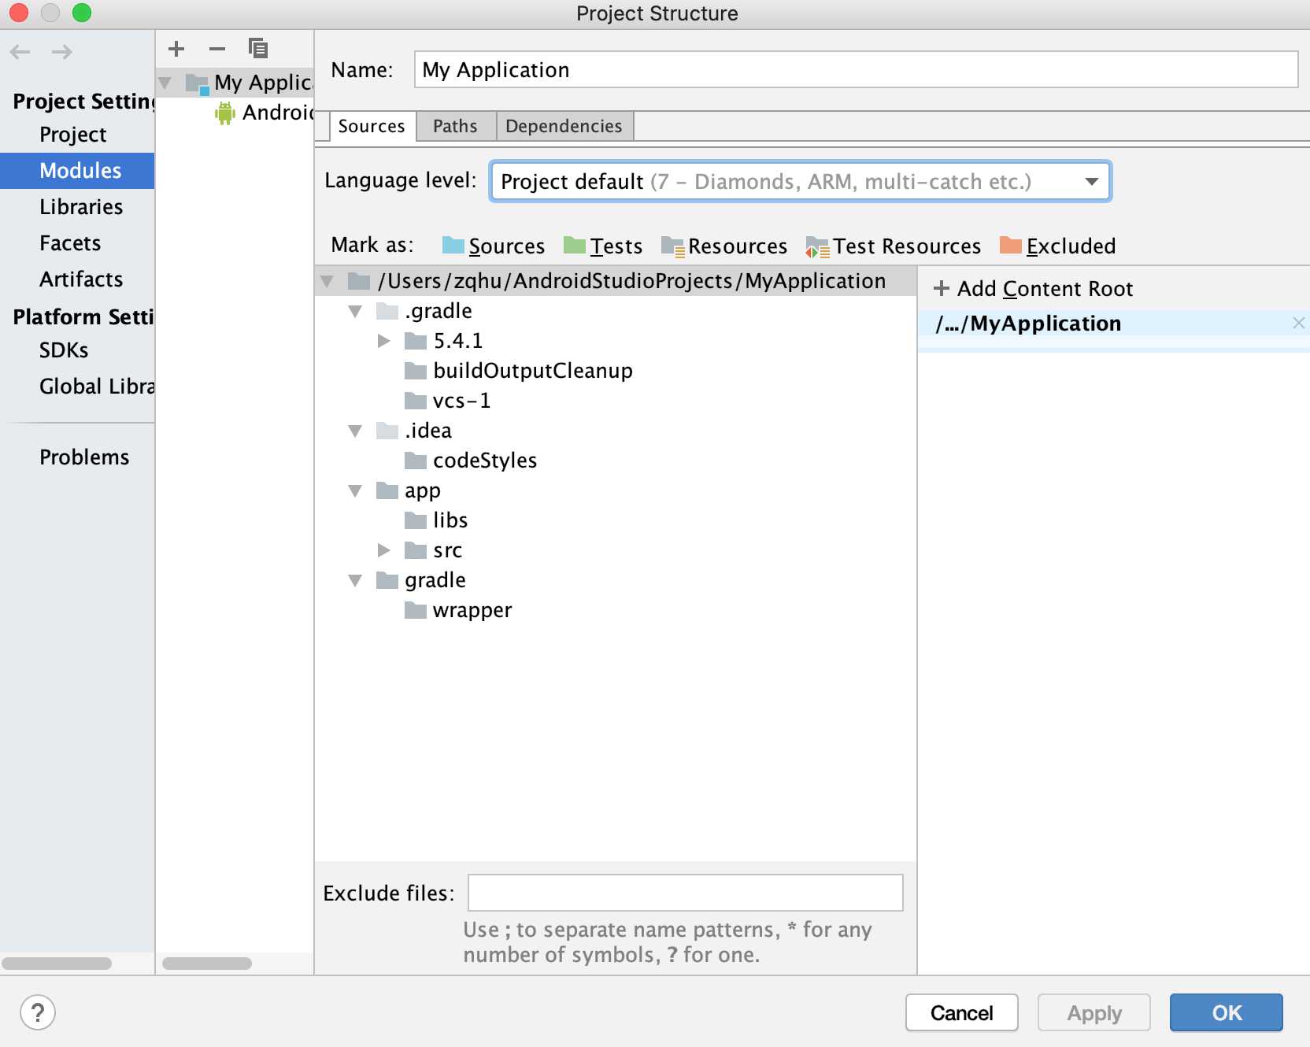1310x1047 pixels.
Task: Mark folder as Sources
Action: (x=494, y=246)
